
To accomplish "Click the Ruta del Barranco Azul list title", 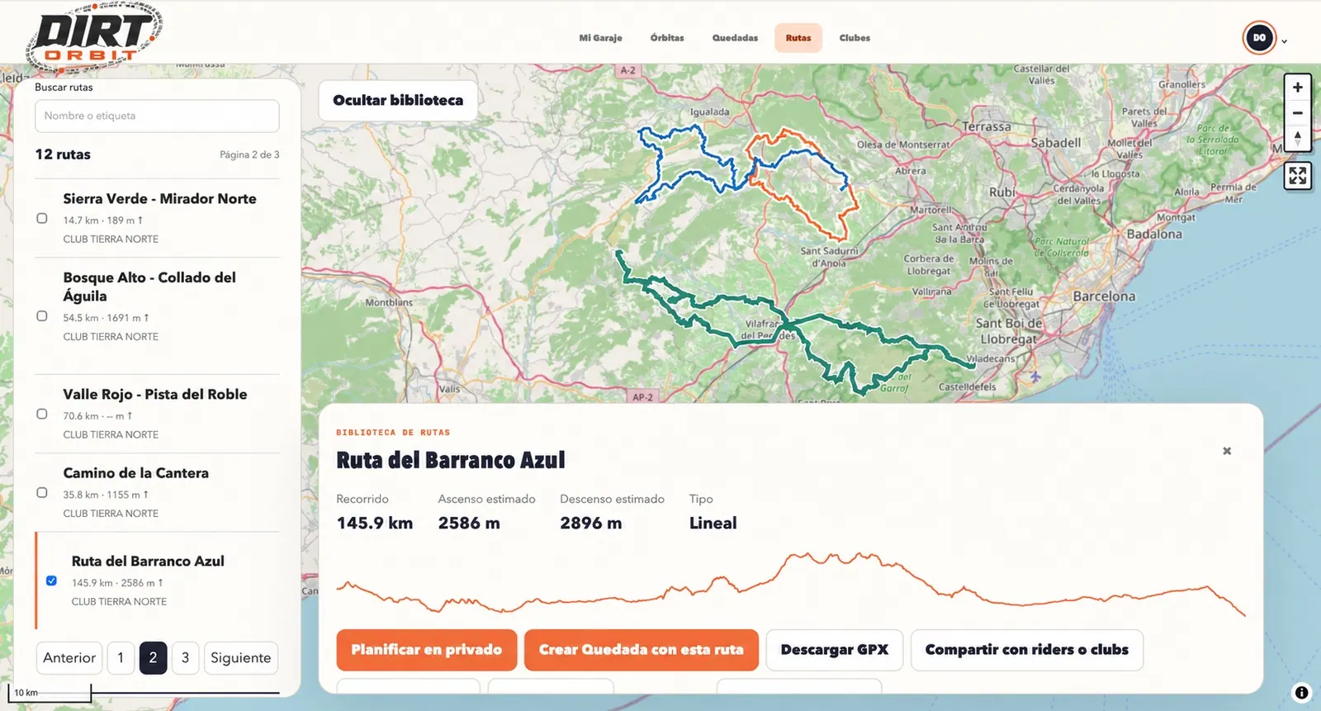I will click(148, 562).
